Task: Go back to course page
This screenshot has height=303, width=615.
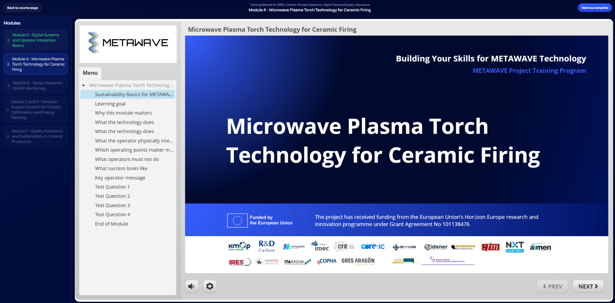Action: pyautogui.click(x=23, y=8)
